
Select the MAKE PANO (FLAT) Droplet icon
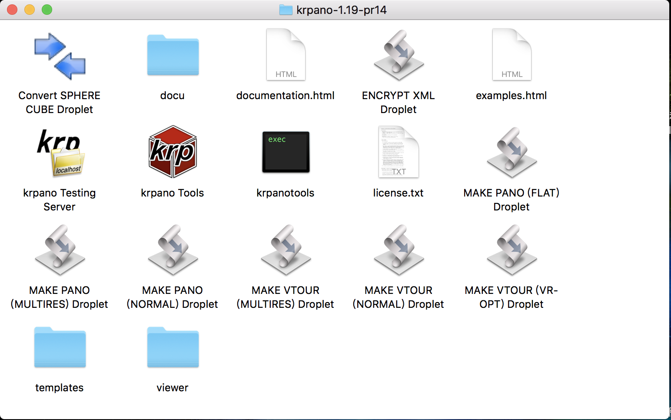coord(512,152)
